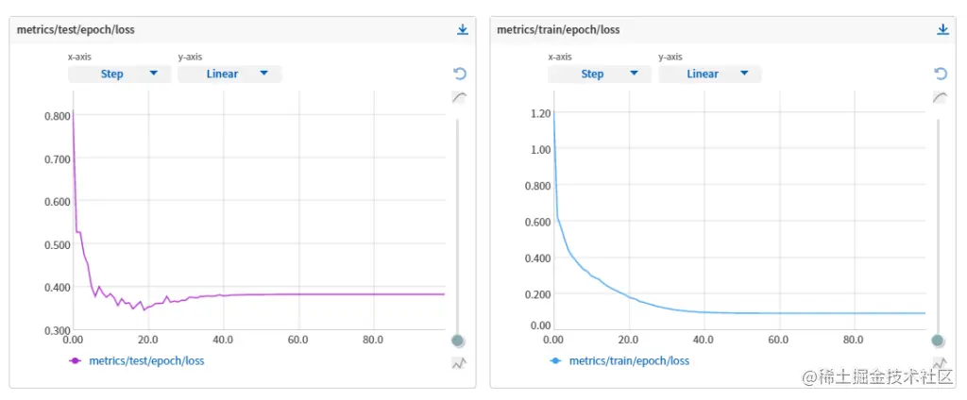The image size is (967, 400).
Task: Reset zoom on the train loss chart
Action: (x=940, y=74)
